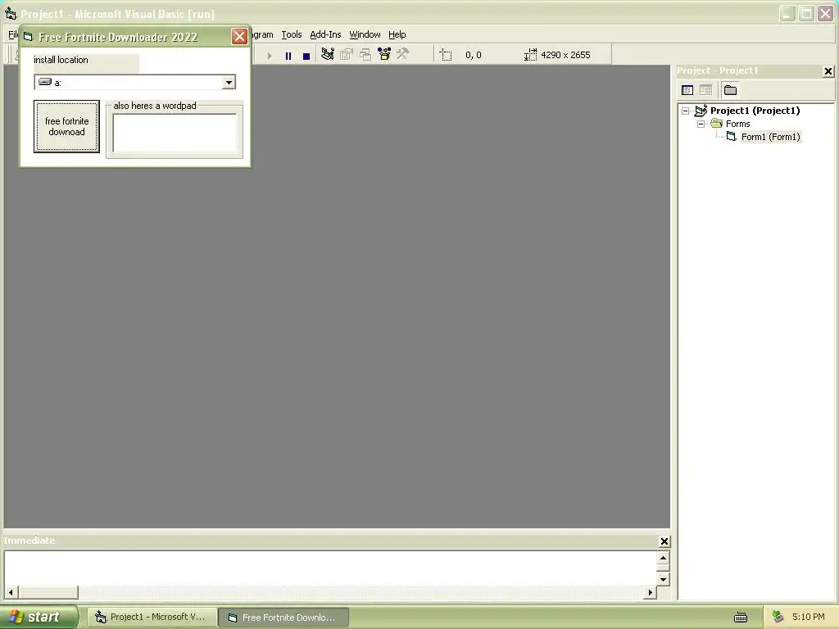Viewport: 839px width, 629px height.
Task: Collapse the Project1 (Project1) tree node
Action: tap(686, 111)
